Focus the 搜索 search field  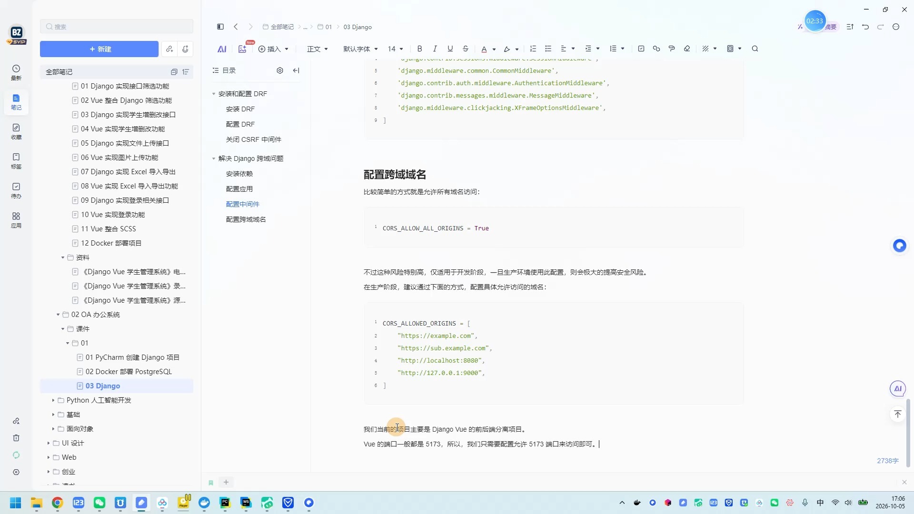tap(117, 27)
